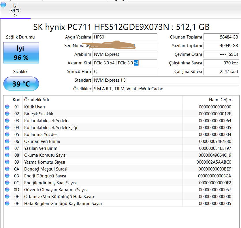Click the Kod column header
This screenshot has height=228, width=241.
(x=17, y=100)
